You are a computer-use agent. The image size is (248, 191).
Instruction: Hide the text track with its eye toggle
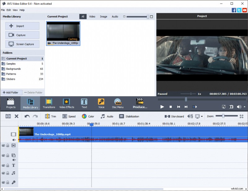[3, 165]
